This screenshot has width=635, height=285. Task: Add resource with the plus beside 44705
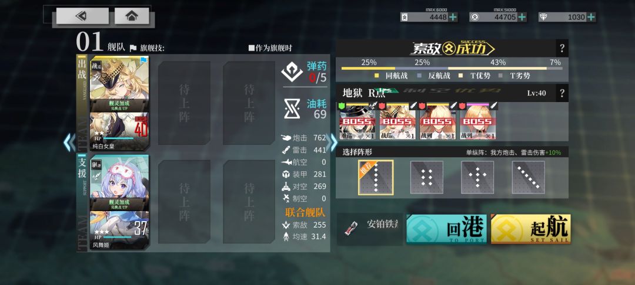coord(522,17)
